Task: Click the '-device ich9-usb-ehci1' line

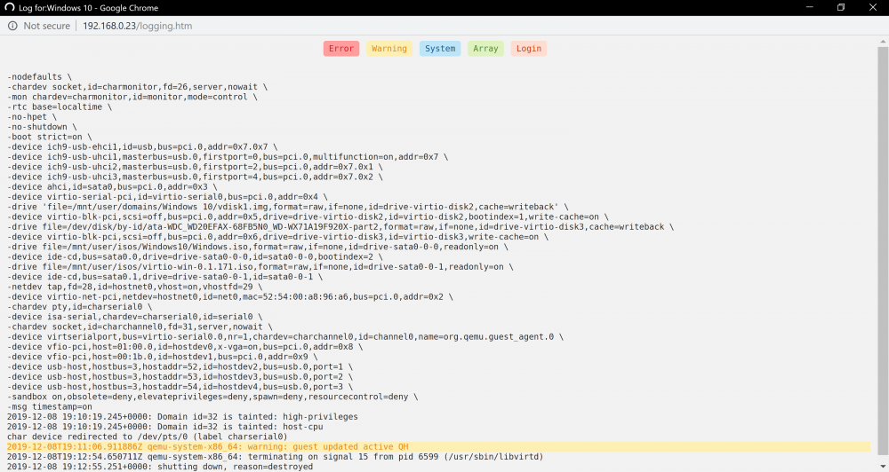Action: click(x=142, y=146)
